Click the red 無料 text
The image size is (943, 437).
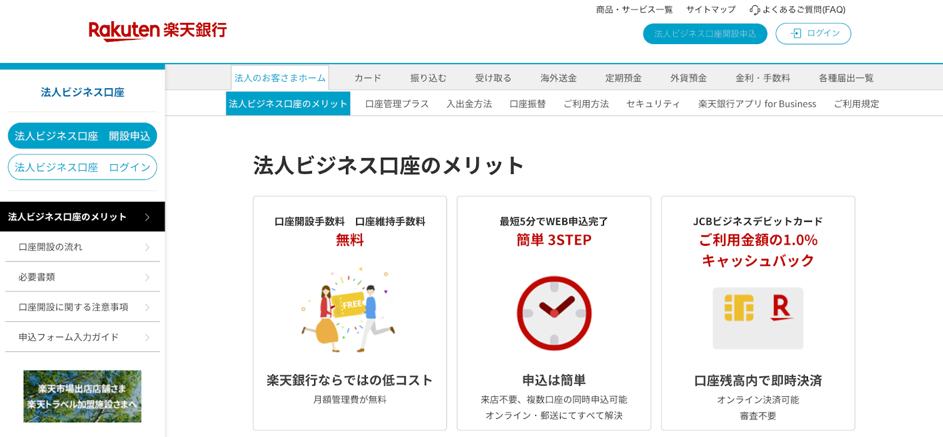click(x=350, y=240)
